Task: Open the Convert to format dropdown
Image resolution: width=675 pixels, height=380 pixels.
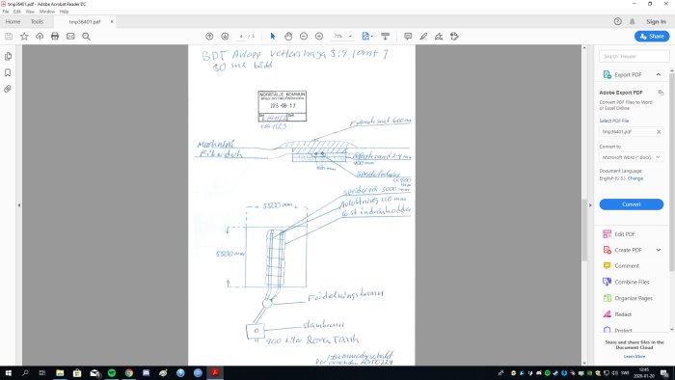Action: coord(631,157)
